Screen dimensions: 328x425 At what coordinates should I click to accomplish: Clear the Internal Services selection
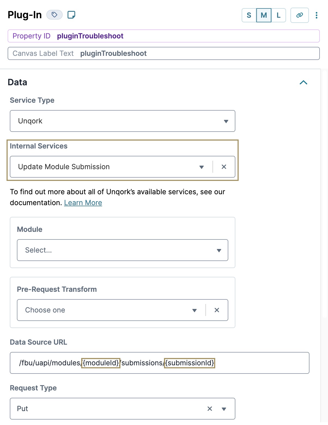tap(224, 167)
